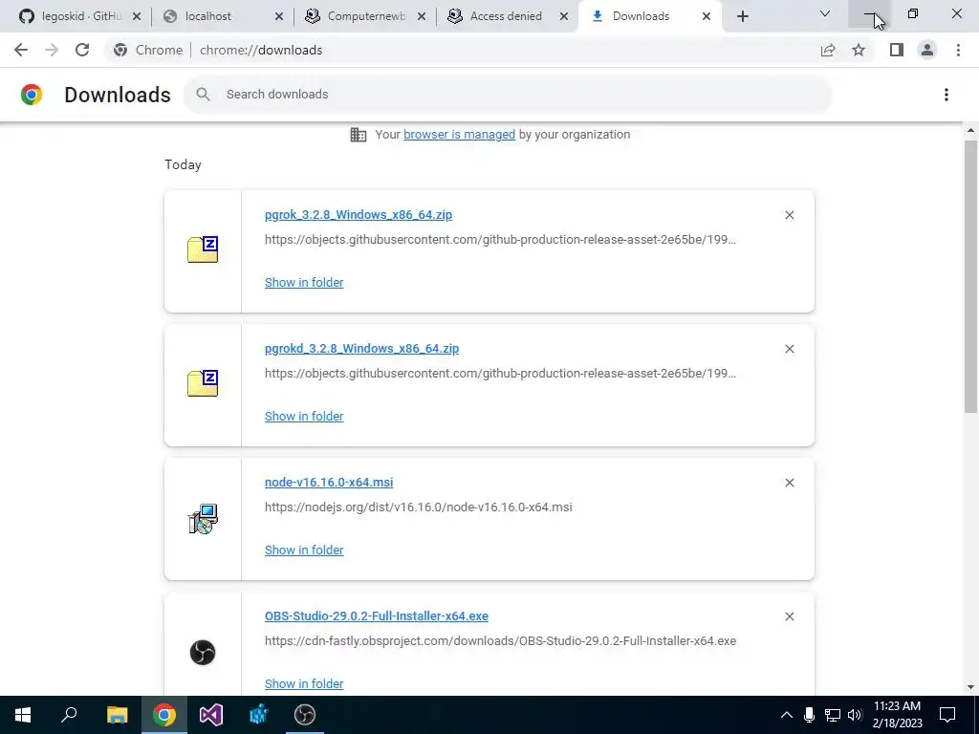Go back using the browser back arrow
This screenshot has height=734, width=979.
(x=21, y=50)
